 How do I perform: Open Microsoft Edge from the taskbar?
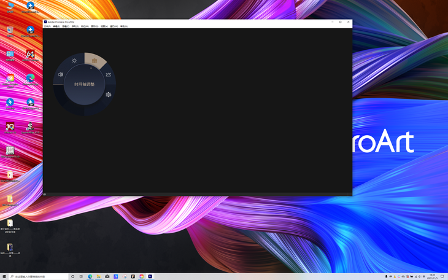click(x=90, y=276)
